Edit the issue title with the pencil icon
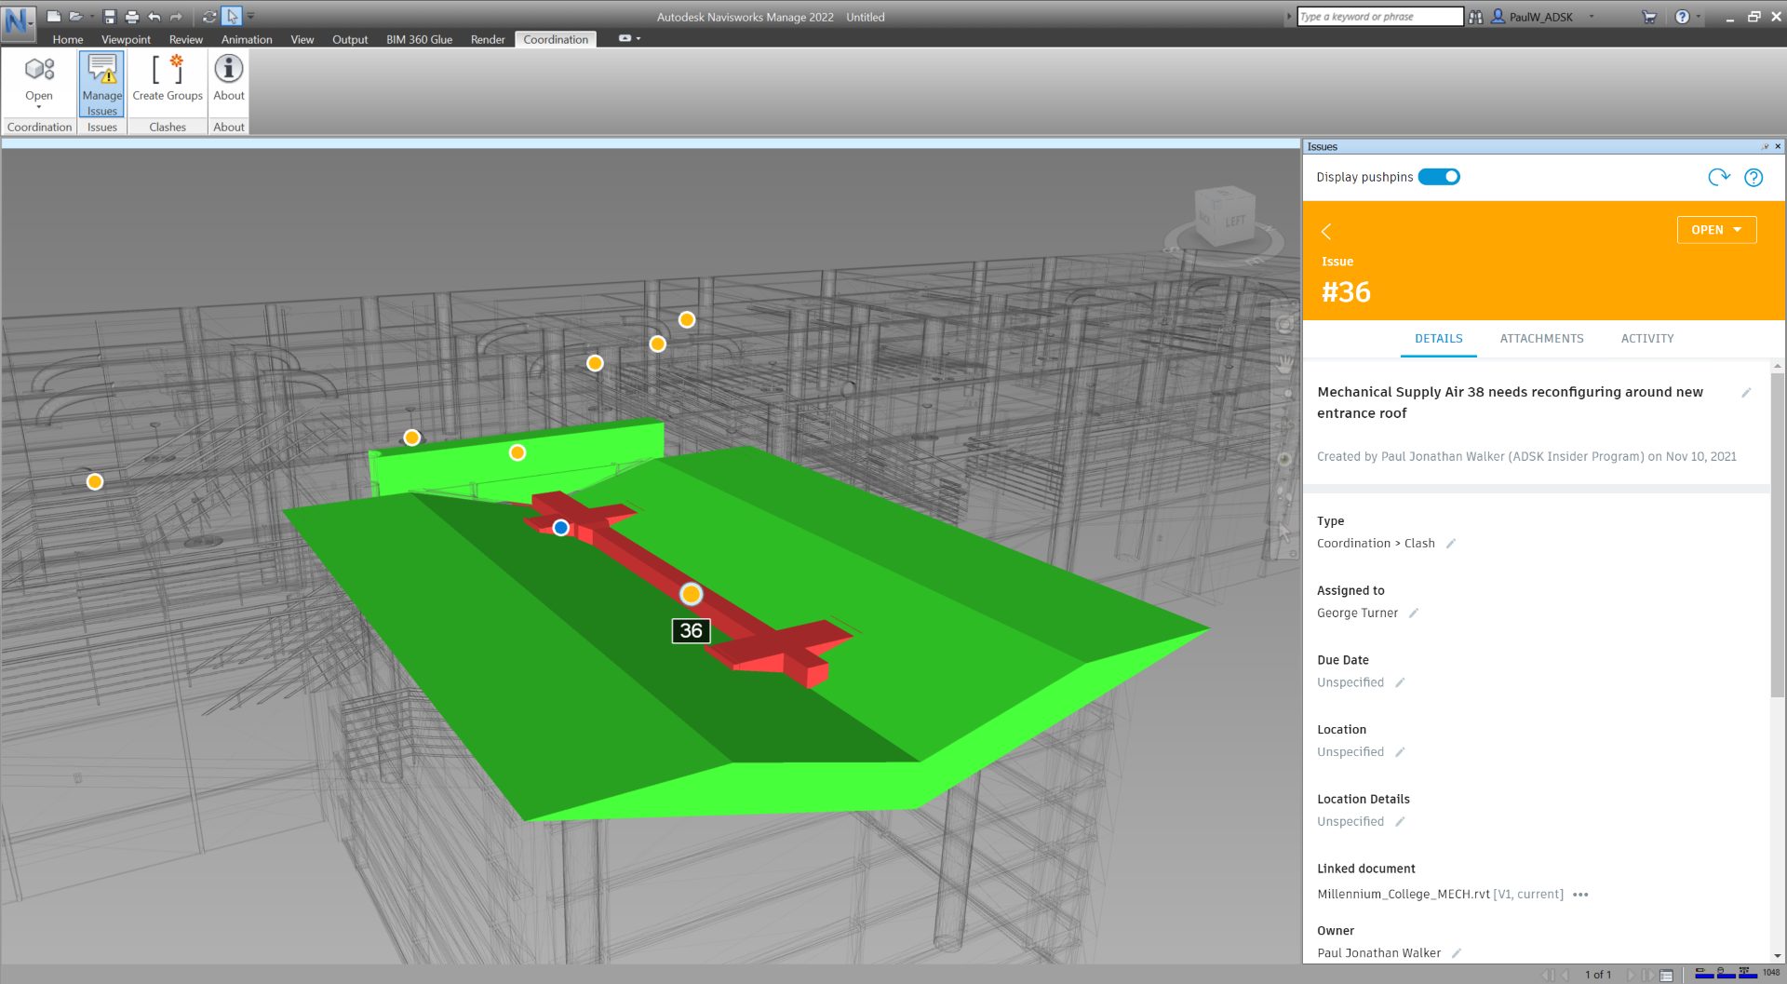This screenshot has width=1787, height=984. [x=1749, y=392]
